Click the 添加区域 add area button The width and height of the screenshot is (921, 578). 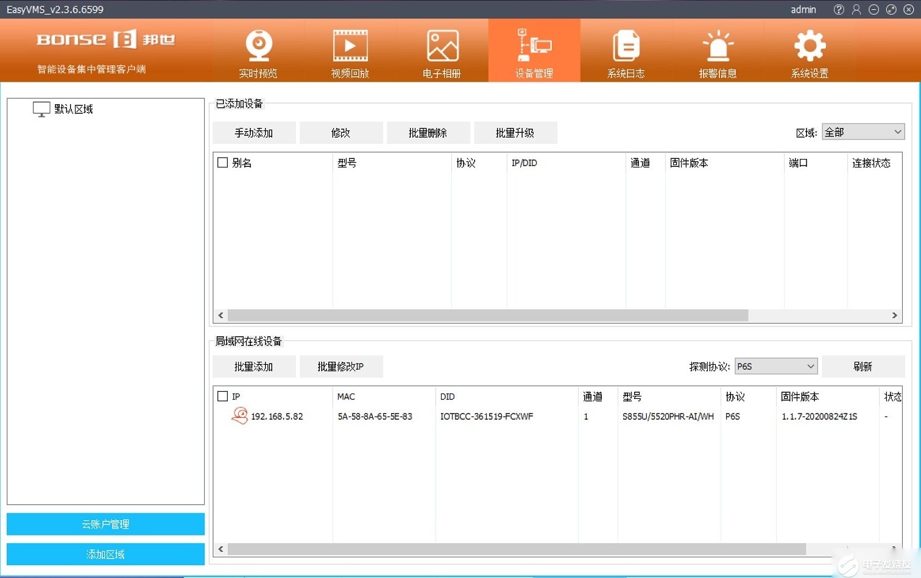[x=105, y=554]
